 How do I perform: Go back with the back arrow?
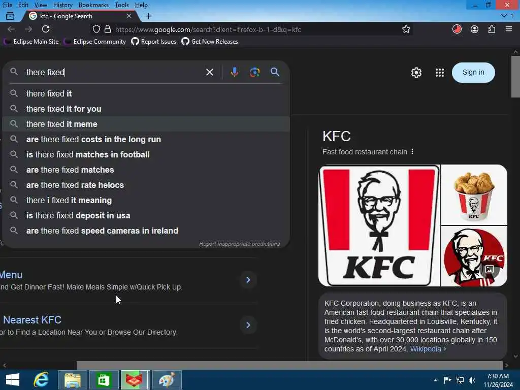pyautogui.click(x=11, y=29)
